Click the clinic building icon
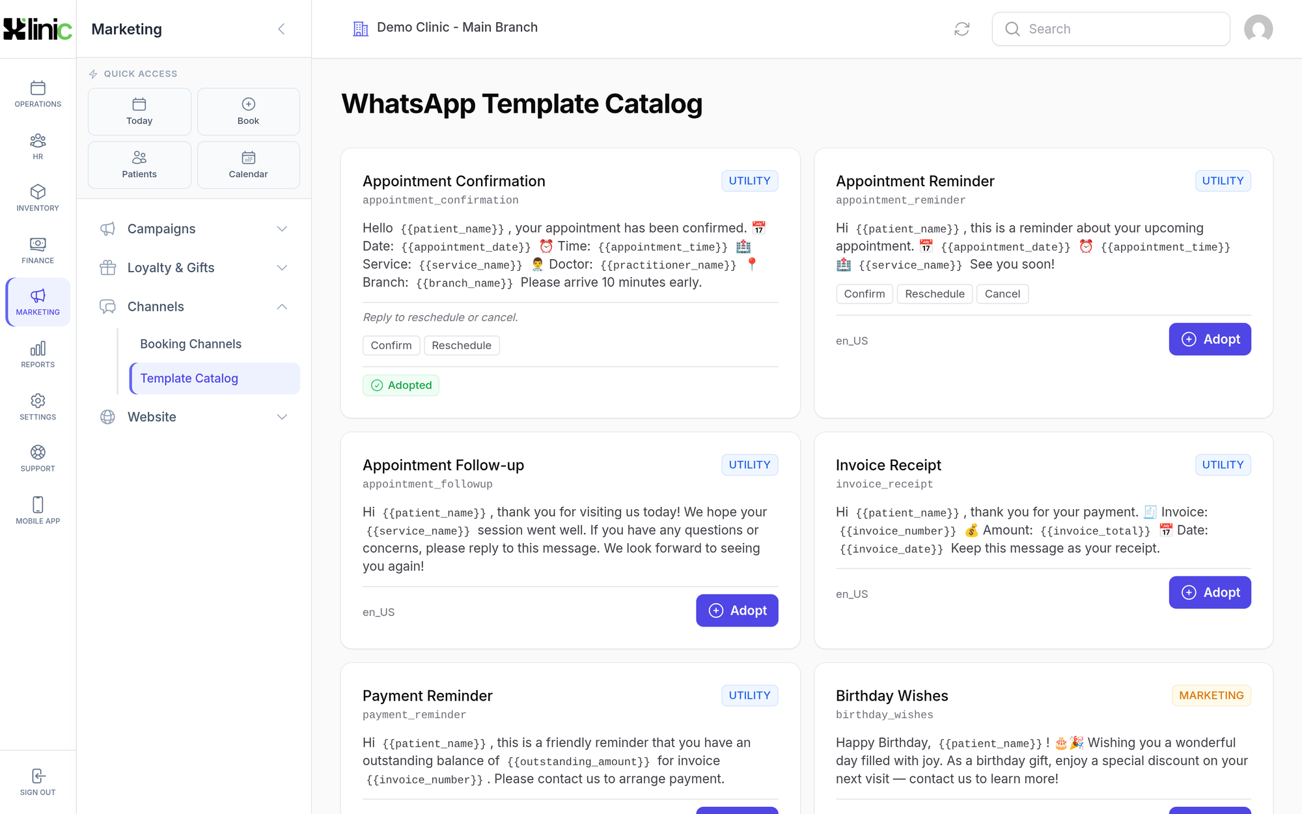The image size is (1302, 814). tap(361, 28)
